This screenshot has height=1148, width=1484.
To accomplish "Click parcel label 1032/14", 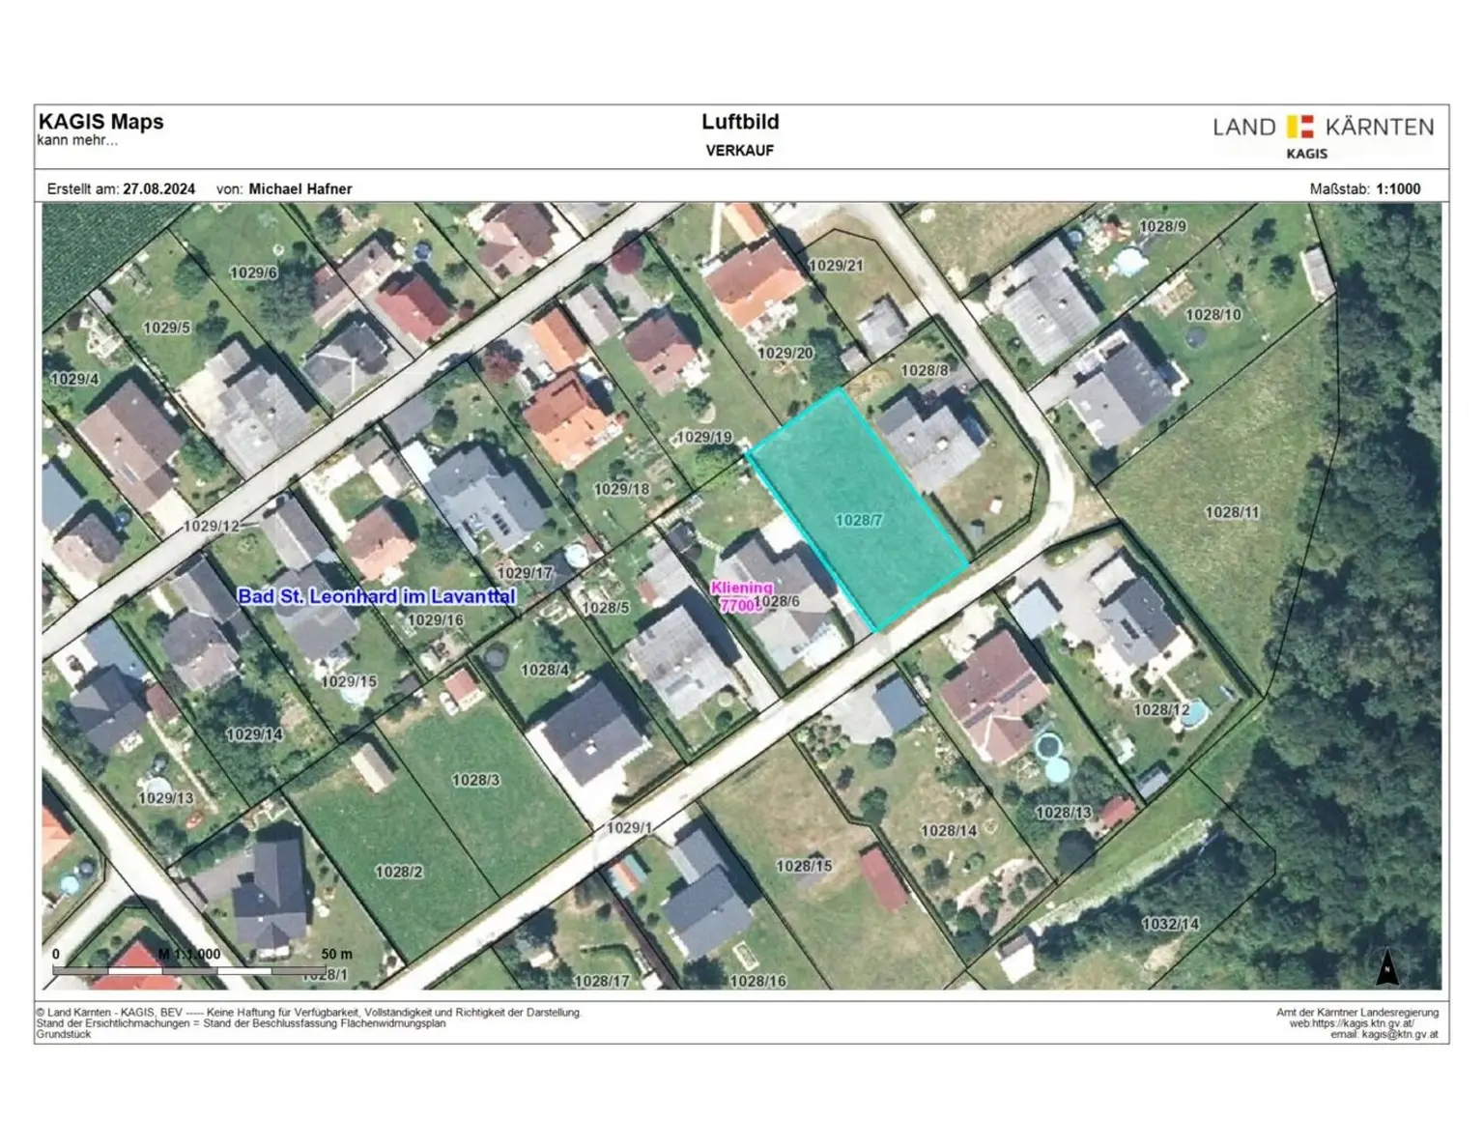I will (1170, 924).
